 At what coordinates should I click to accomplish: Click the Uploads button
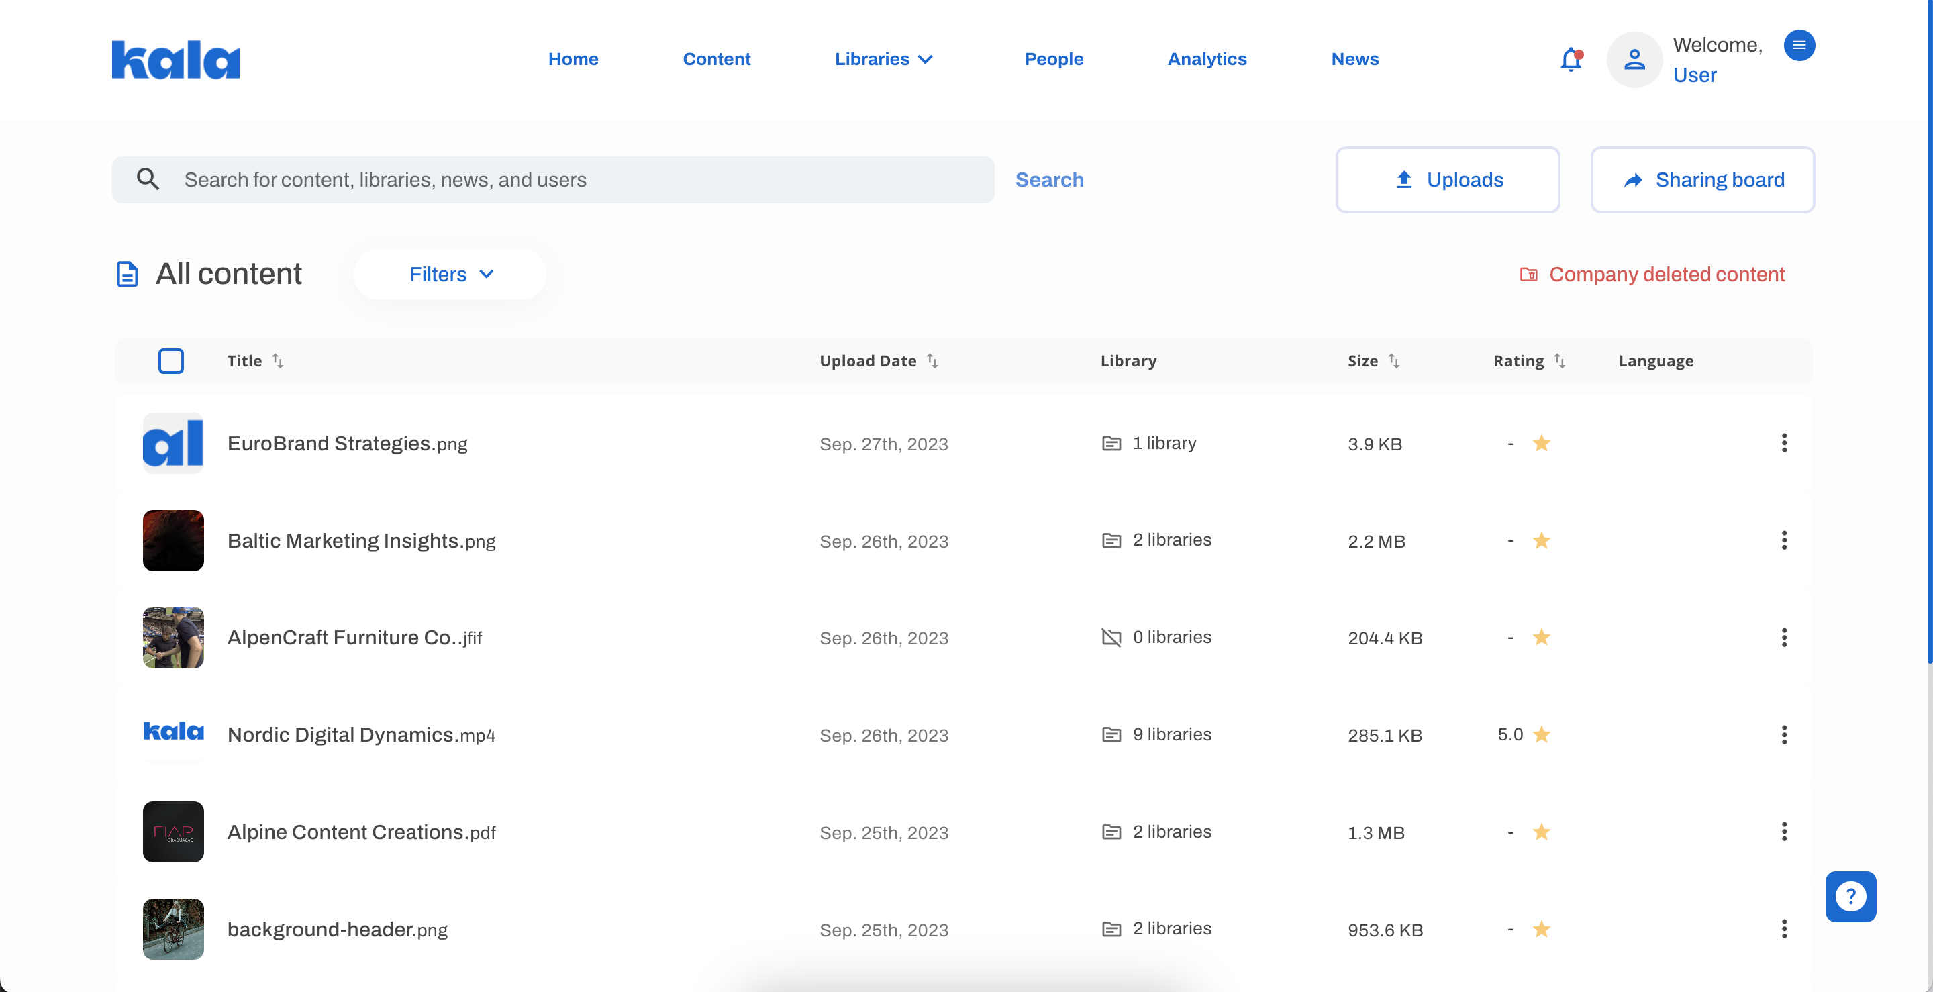[x=1447, y=180]
